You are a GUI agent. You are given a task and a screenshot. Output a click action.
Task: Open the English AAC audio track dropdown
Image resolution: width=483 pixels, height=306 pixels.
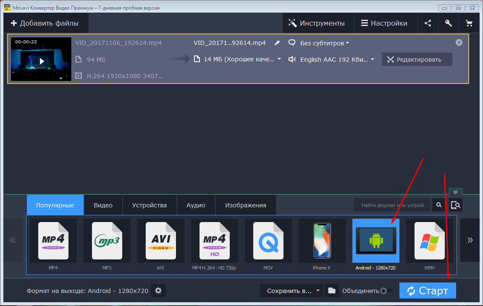click(x=335, y=60)
